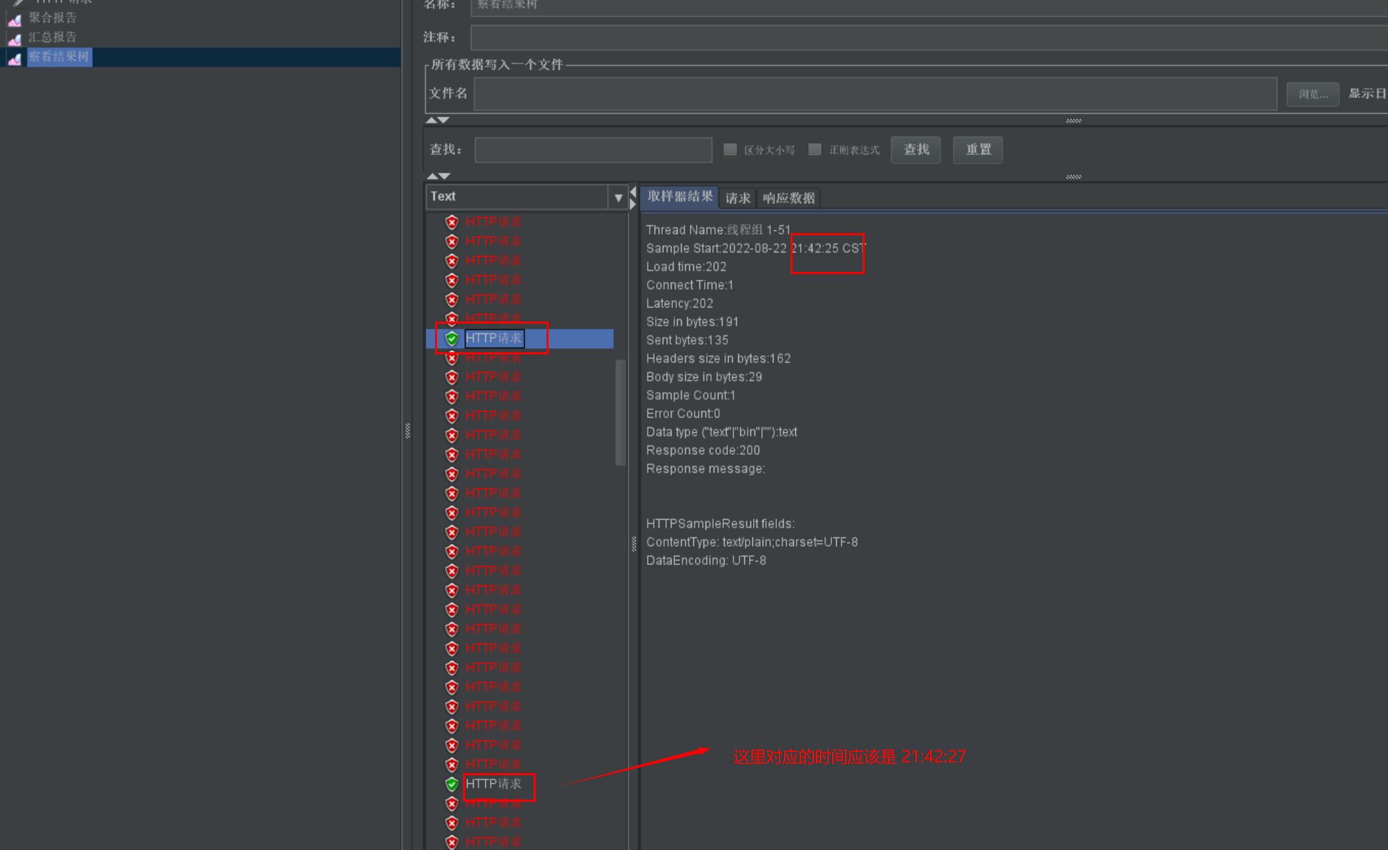Click green success shield of selected HTTP请求

pos(452,339)
